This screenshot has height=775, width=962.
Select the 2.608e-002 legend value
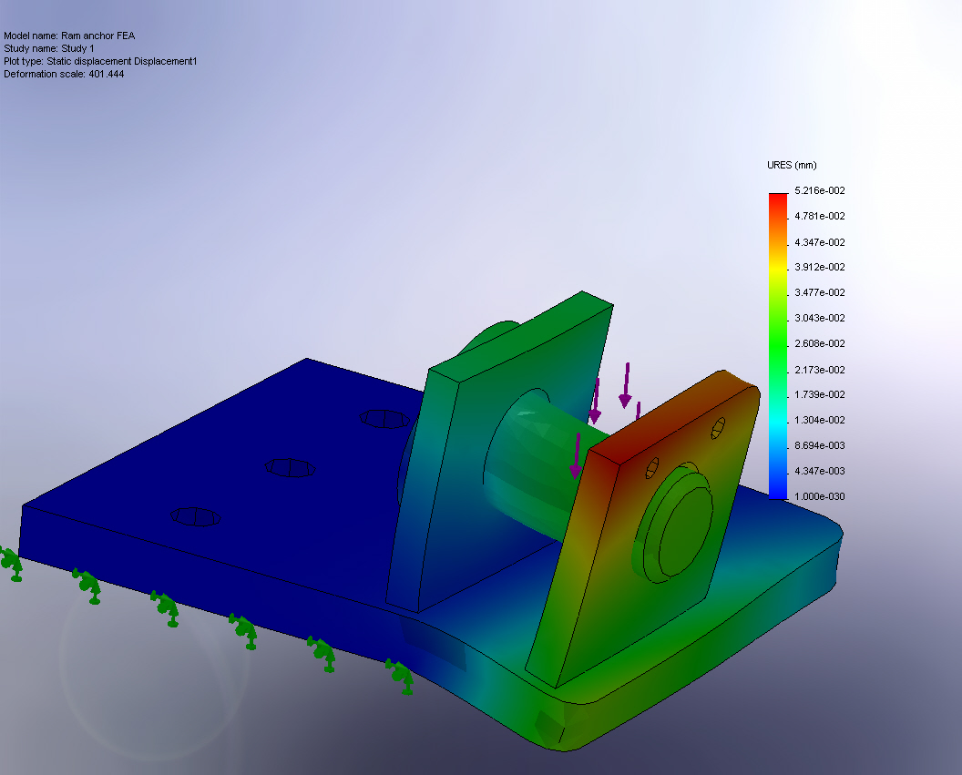click(820, 343)
